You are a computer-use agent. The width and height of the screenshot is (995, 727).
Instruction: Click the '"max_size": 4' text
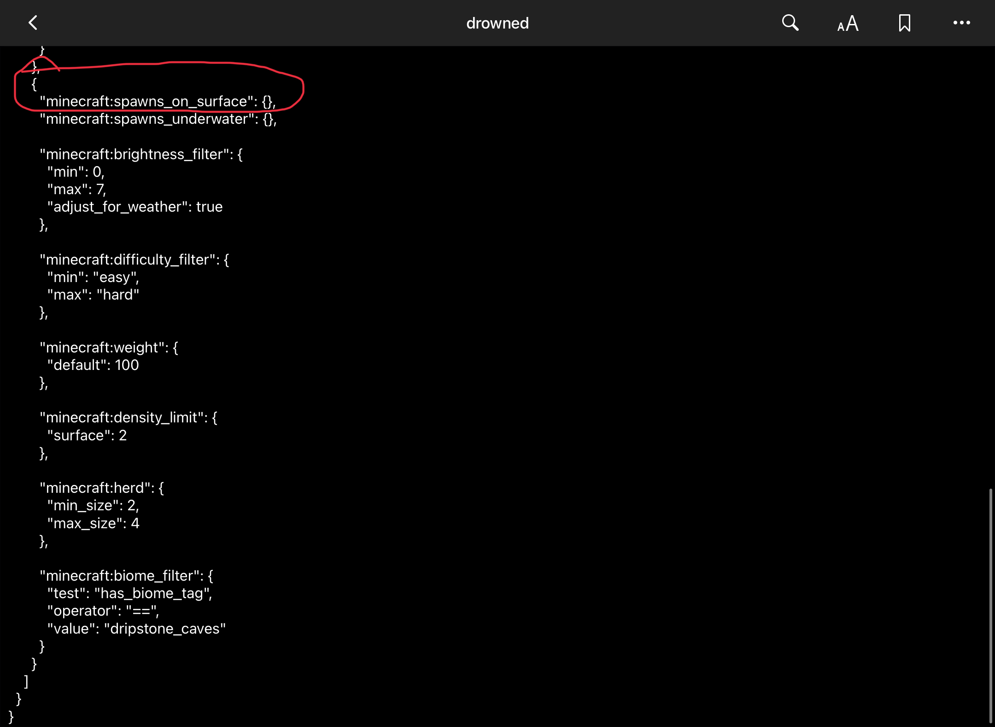click(x=93, y=523)
